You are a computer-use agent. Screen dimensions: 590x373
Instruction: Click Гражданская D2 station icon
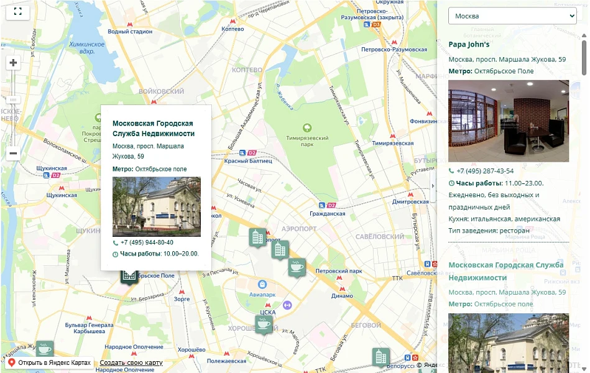click(x=327, y=206)
